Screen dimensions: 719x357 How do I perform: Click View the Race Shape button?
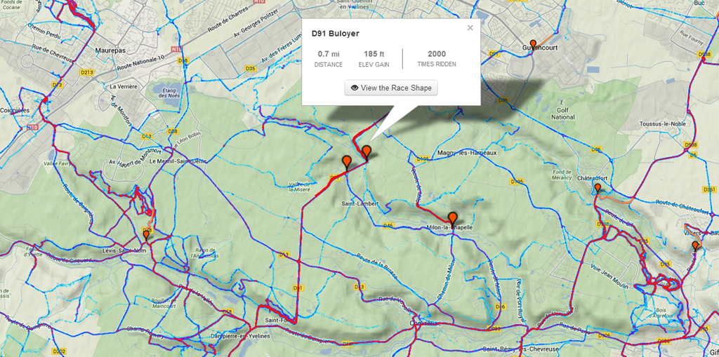pos(391,88)
